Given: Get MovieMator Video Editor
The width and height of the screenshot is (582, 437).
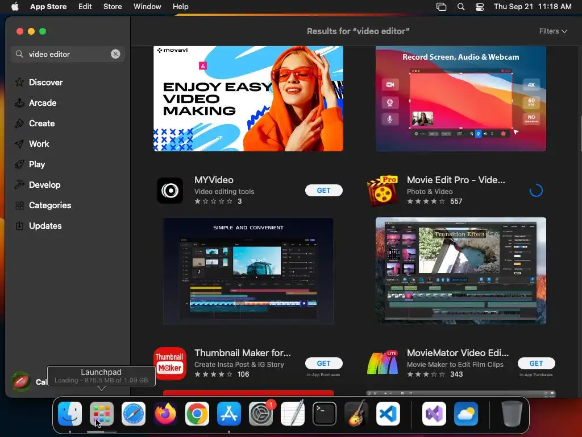Looking at the screenshot, I should tap(537, 364).
